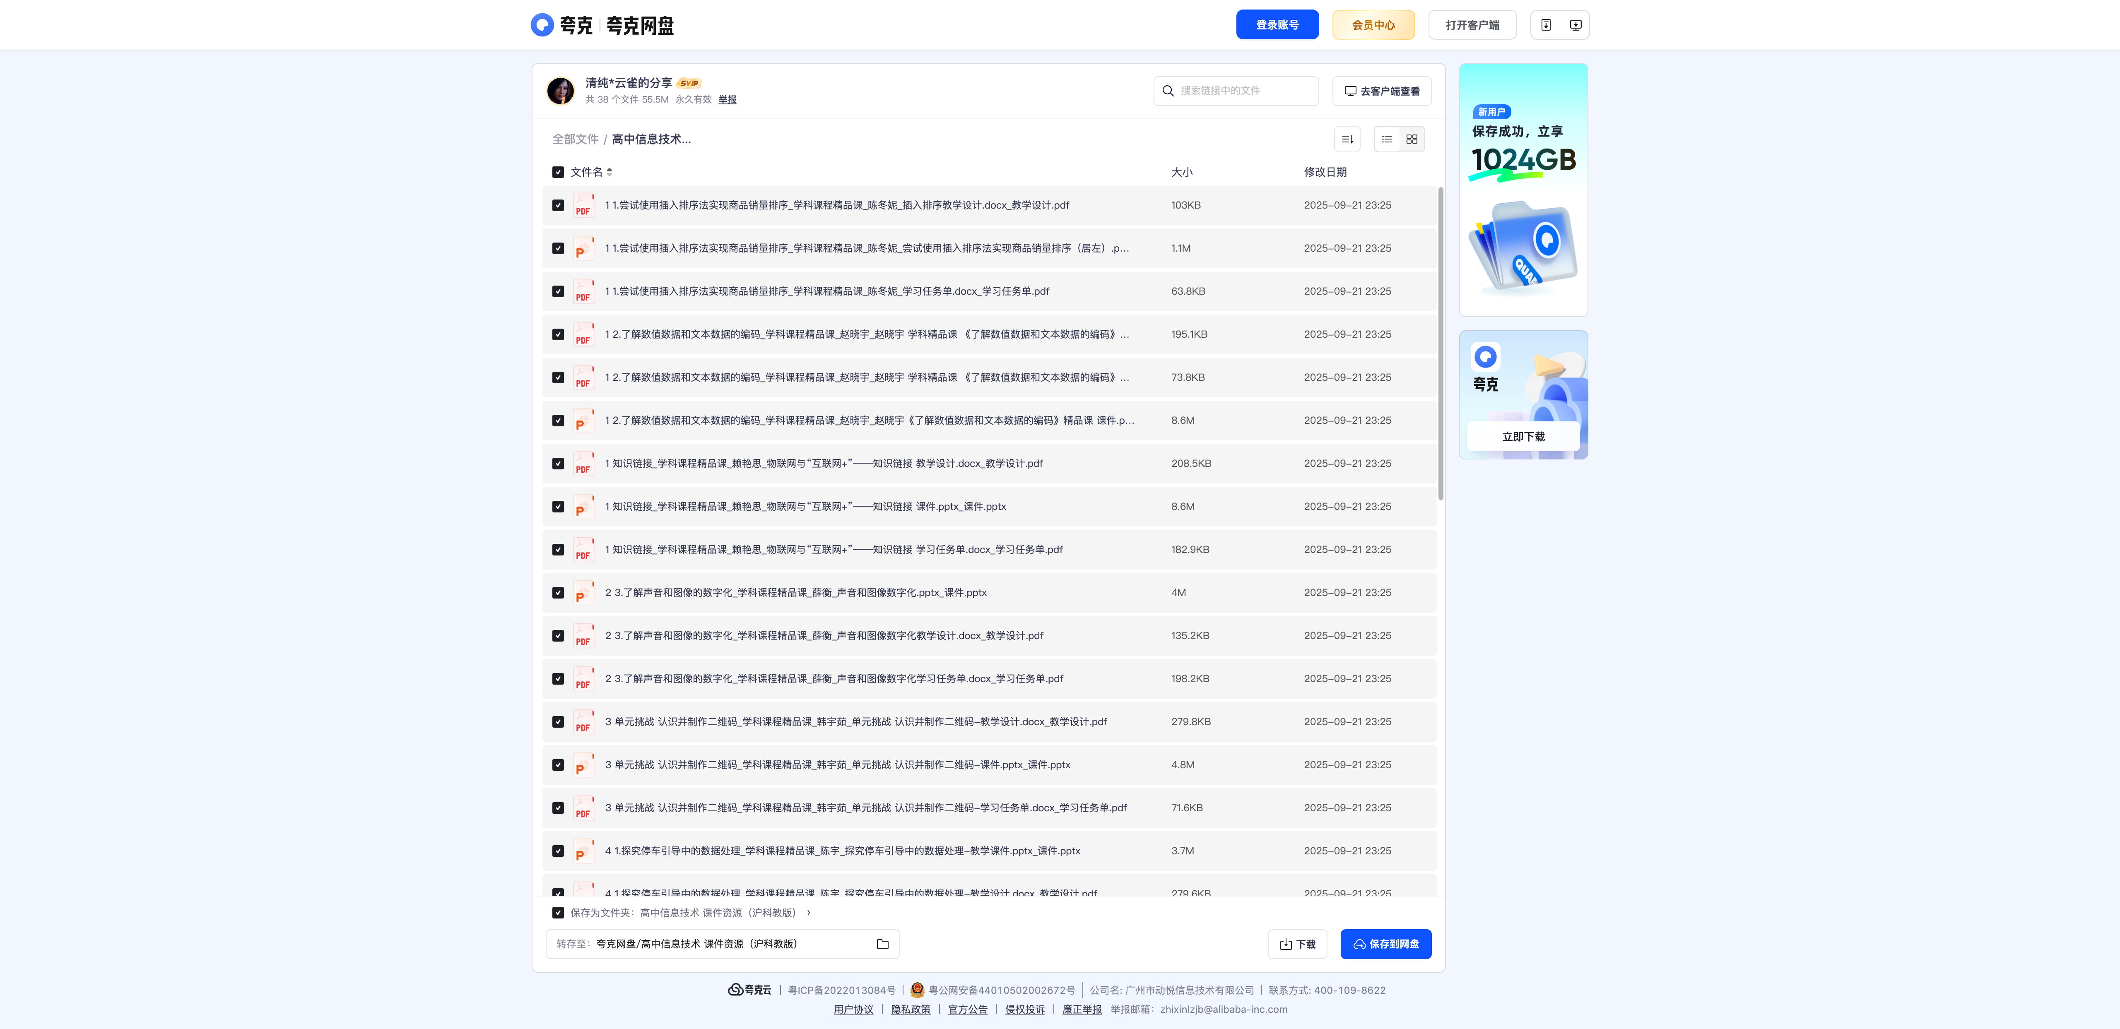2120x1029 pixels.
Task: Click the mobile download icon in header
Action: click(1546, 25)
